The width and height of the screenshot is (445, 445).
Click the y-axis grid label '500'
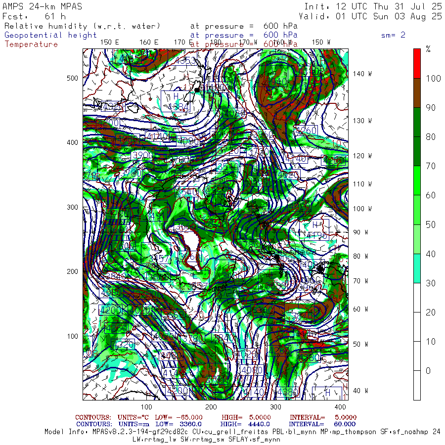pyautogui.click(x=72, y=78)
